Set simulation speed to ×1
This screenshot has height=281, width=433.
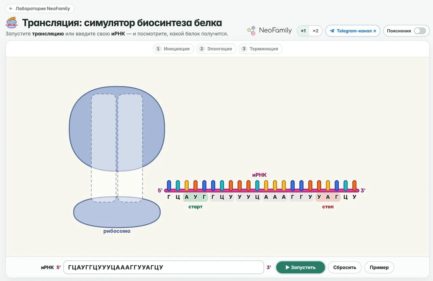click(x=303, y=31)
